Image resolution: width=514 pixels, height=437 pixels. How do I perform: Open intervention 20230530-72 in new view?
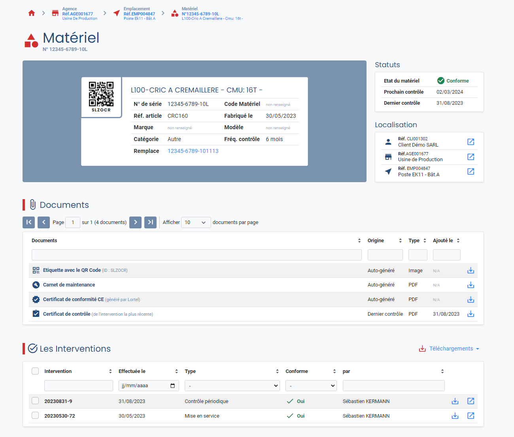tap(471, 416)
